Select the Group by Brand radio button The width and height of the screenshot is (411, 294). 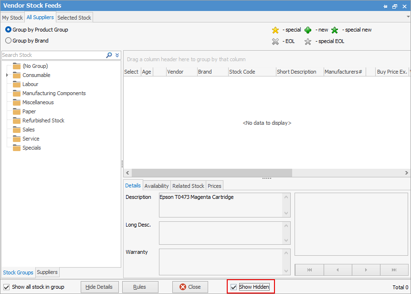(9, 41)
